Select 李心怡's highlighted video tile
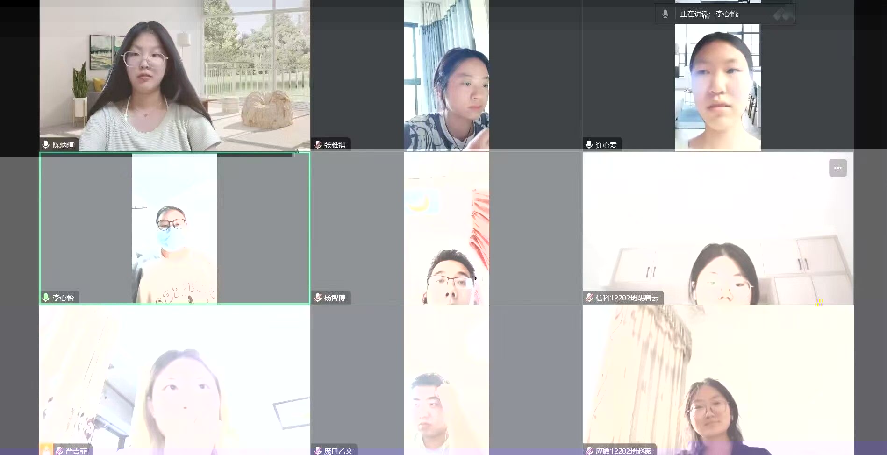The width and height of the screenshot is (887, 455). pyautogui.click(x=174, y=229)
